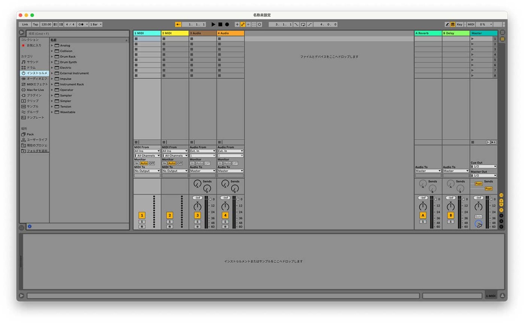Expand the Drum Rack folder in the browser
The height and width of the screenshot is (323, 524).
[x=52, y=56]
